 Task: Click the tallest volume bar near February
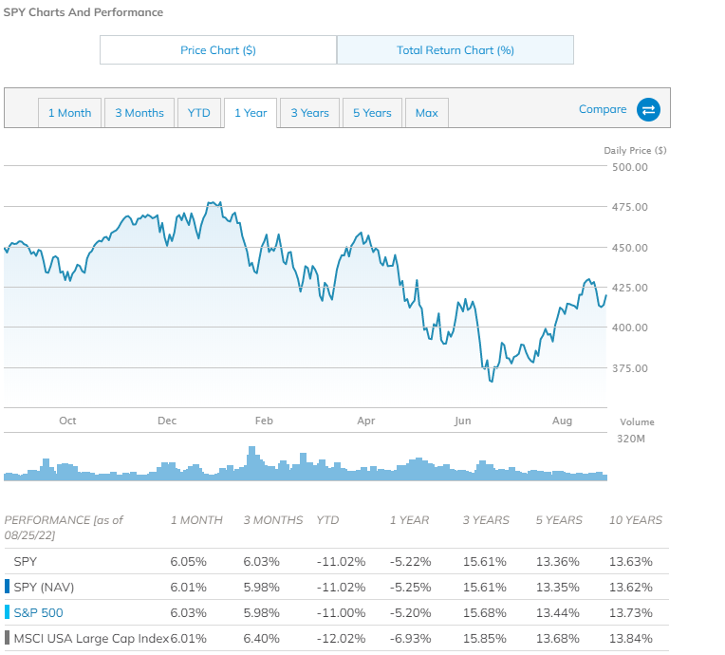coord(252,461)
